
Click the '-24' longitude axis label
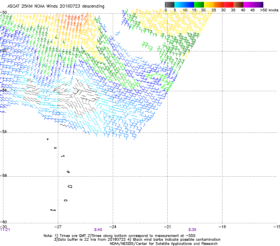click(x=113, y=227)
